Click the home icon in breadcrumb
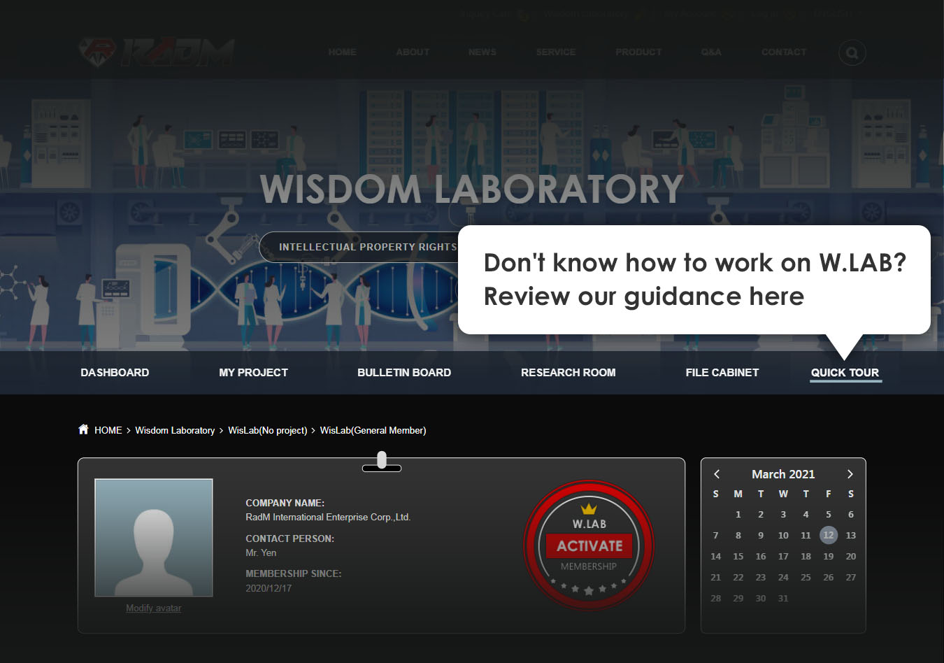 click(x=84, y=429)
